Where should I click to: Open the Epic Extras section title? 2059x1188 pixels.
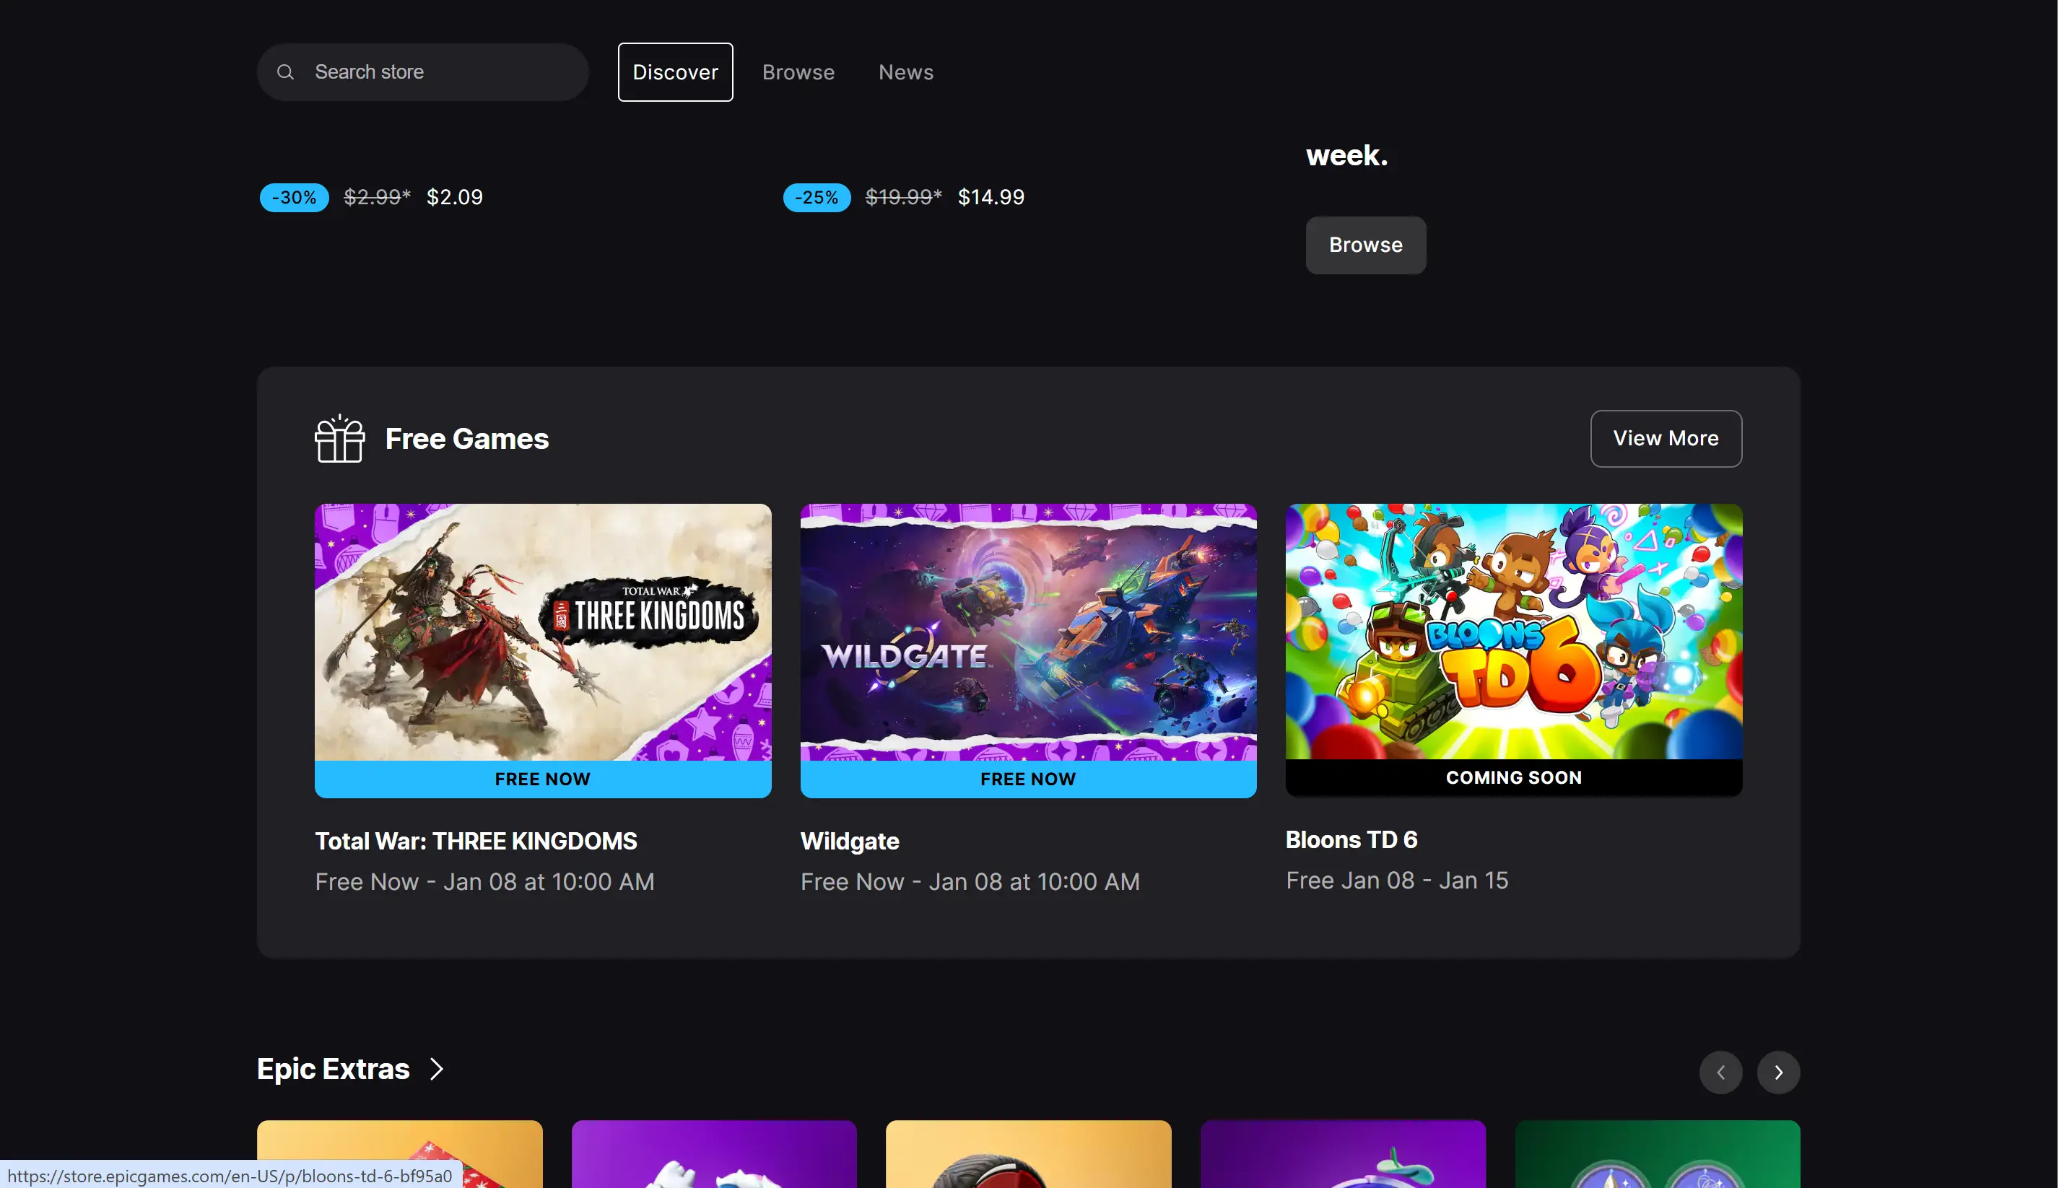[333, 1069]
